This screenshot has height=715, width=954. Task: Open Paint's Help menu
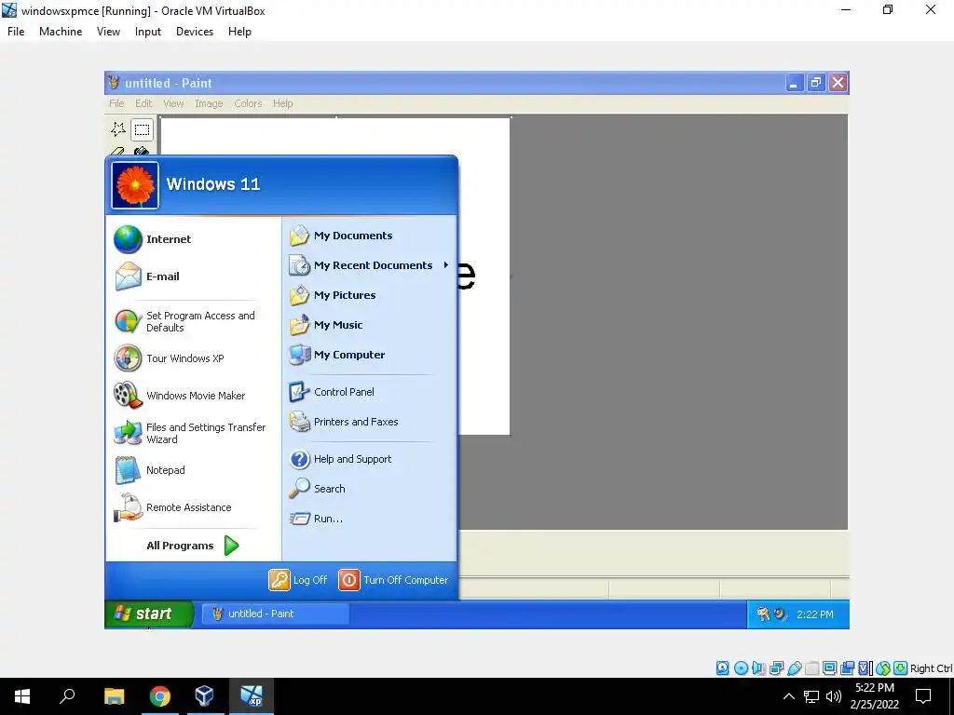click(x=283, y=104)
